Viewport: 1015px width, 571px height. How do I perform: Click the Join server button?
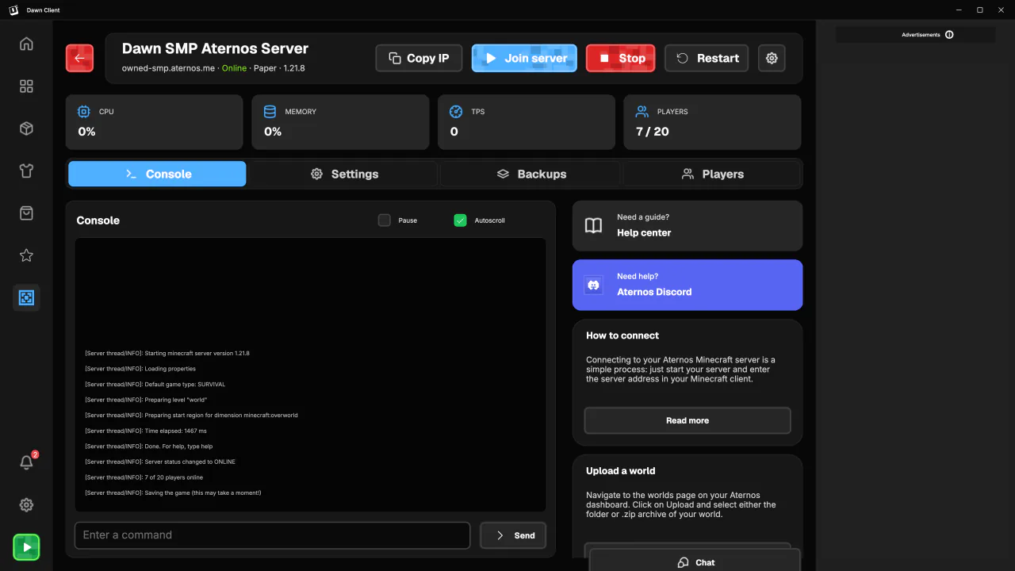tap(524, 58)
